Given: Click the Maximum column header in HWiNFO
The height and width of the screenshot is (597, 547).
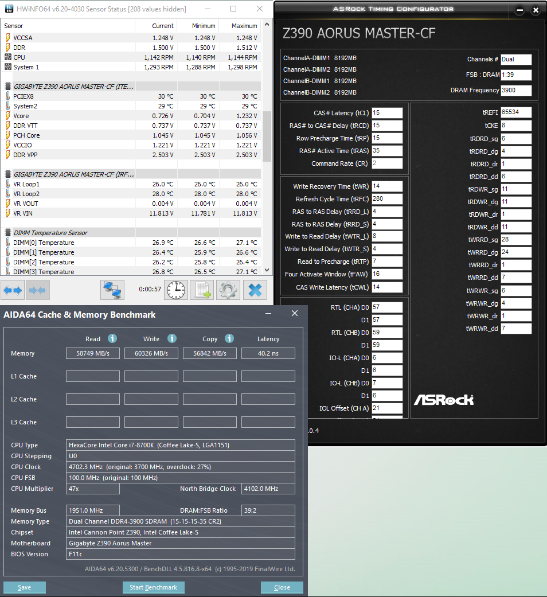Looking at the screenshot, I should pyautogui.click(x=240, y=26).
